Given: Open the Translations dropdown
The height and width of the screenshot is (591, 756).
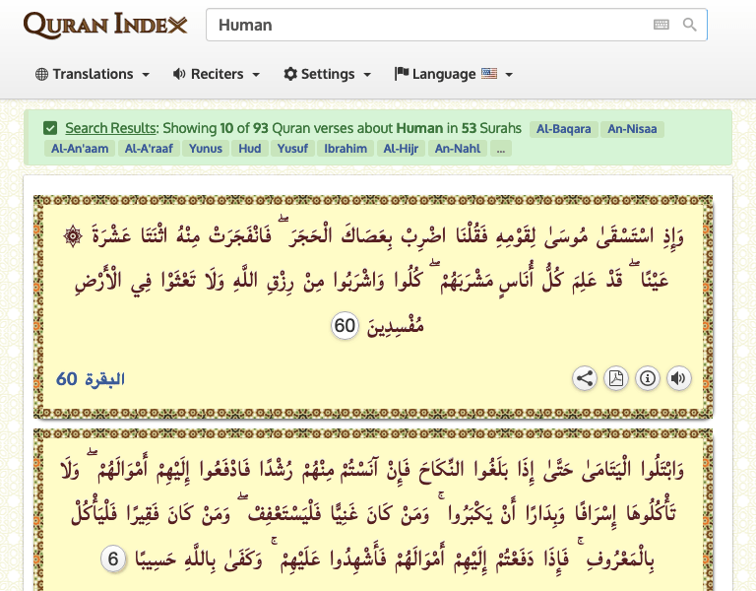Looking at the screenshot, I should pyautogui.click(x=93, y=74).
